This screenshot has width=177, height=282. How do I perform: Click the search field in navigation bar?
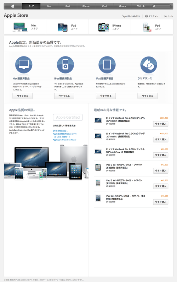click(161, 6)
